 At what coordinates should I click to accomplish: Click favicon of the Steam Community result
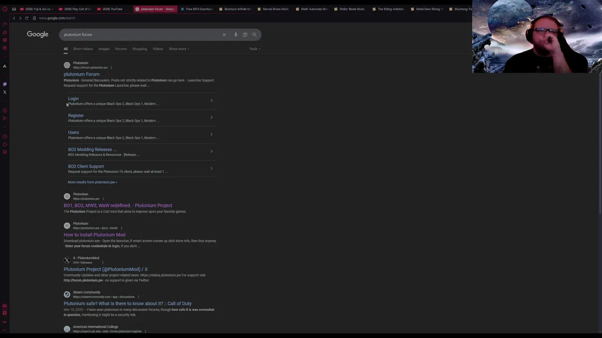click(x=67, y=294)
